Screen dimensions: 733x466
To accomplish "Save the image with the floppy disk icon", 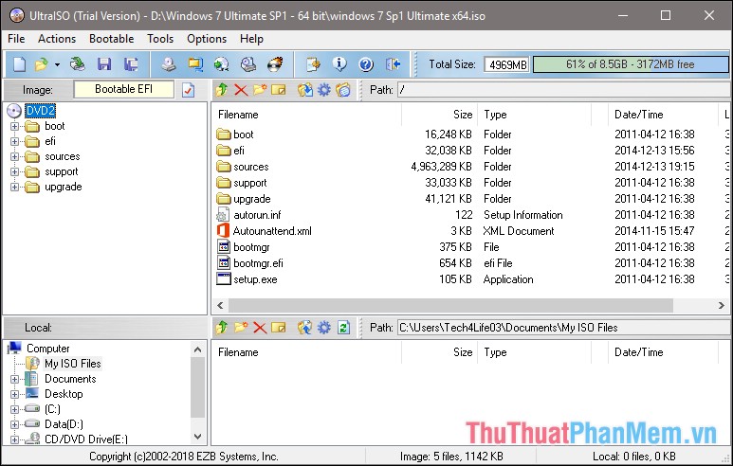I will [x=104, y=64].
